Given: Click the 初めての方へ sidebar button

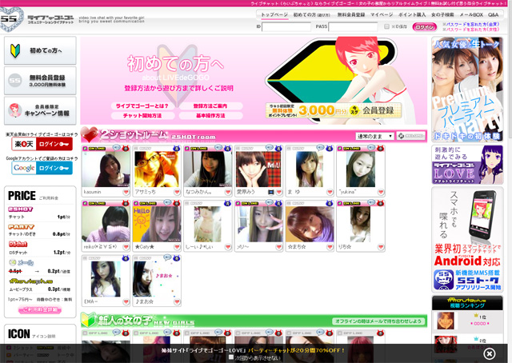Looking at the screenshot, I should (x=40, y=50).
